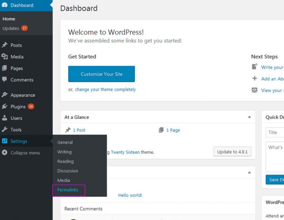Click the Get Started heading
This screenshot has width=284, height=220.
pyautogui.click(x=82, y=56)
